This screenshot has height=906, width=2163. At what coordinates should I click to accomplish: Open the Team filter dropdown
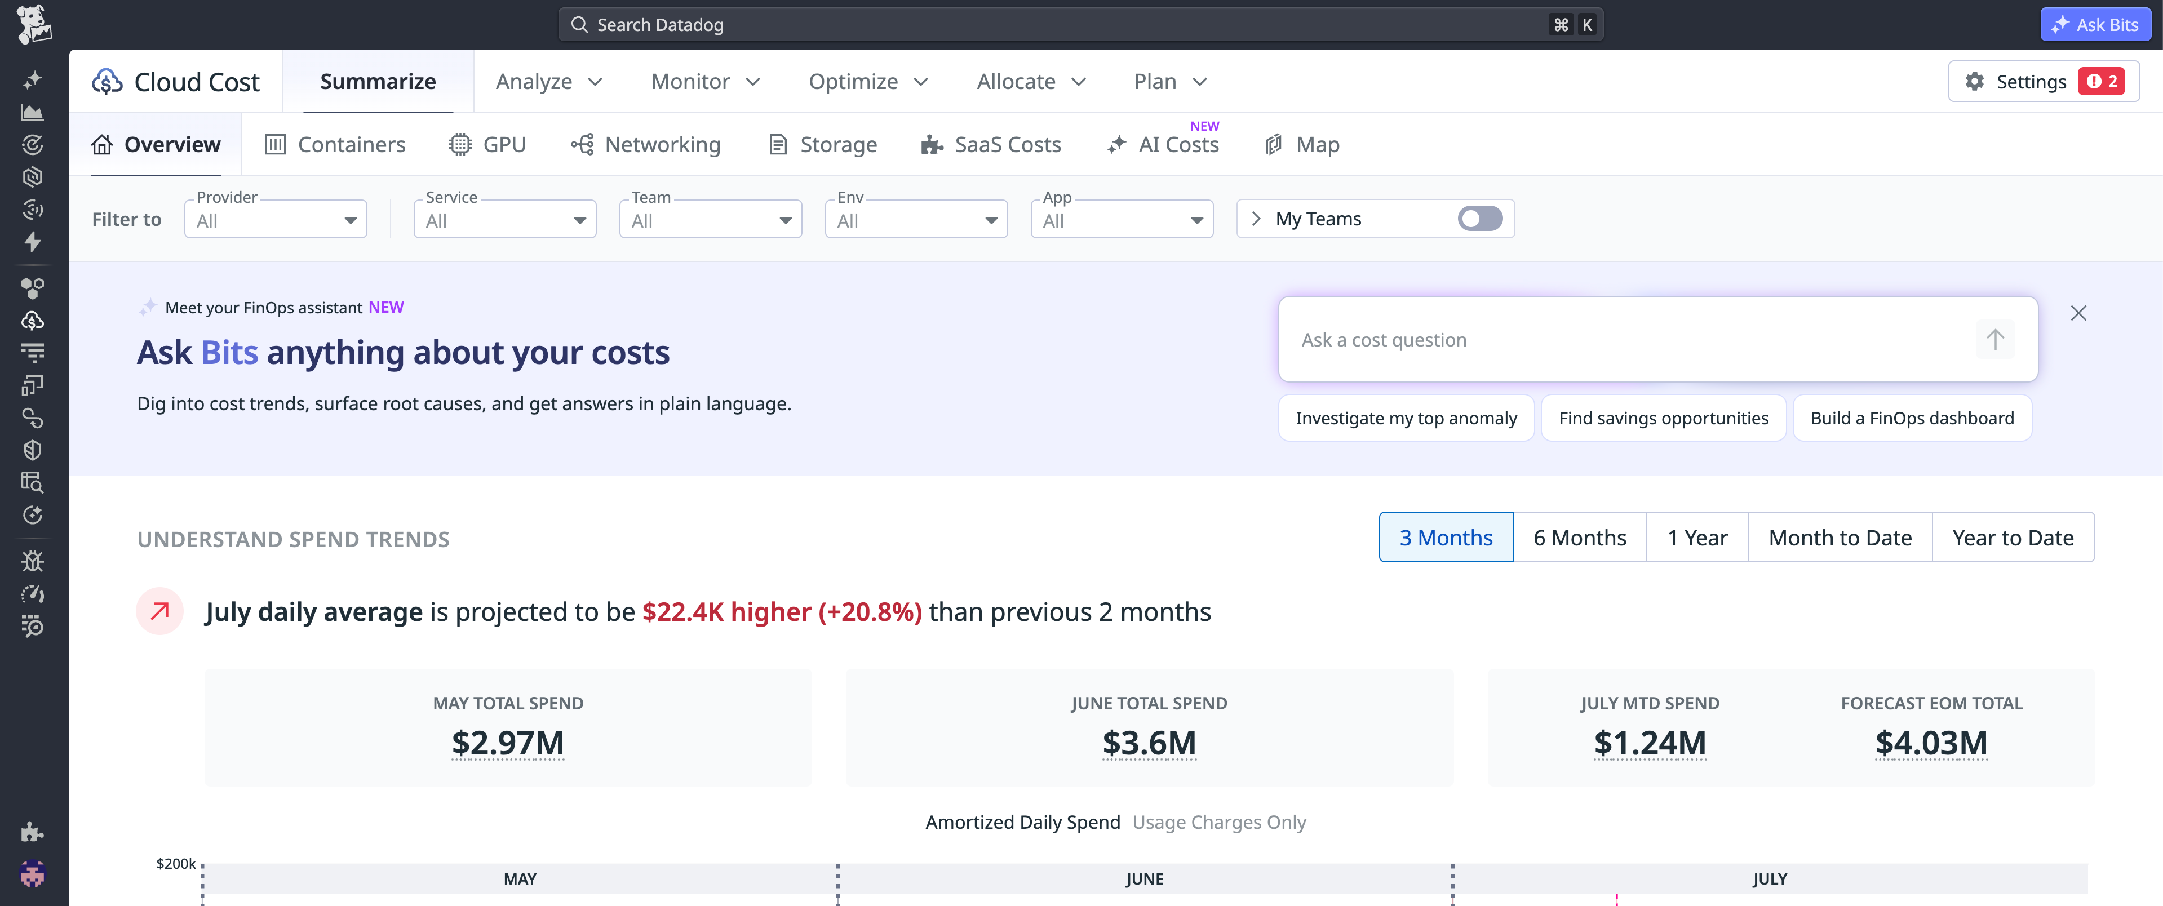point(710,219)
